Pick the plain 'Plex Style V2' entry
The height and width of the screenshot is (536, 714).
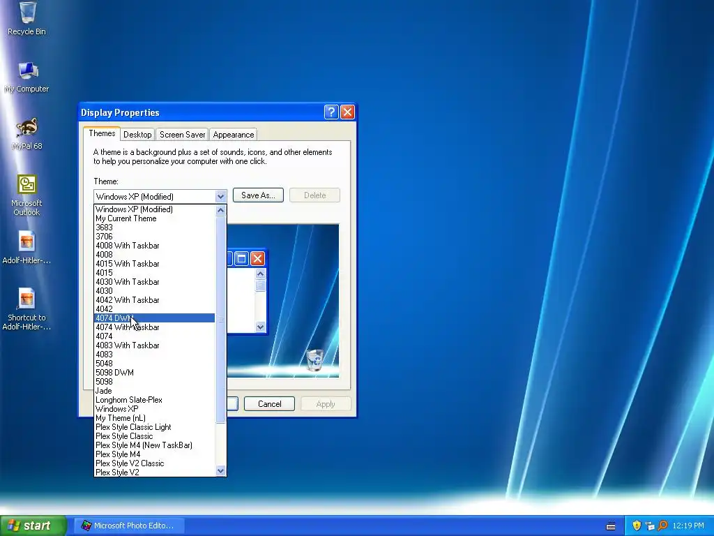[x=154, y=472]
